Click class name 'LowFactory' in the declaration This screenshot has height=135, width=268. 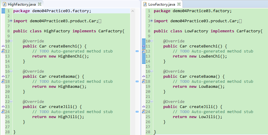coord(196,31)
